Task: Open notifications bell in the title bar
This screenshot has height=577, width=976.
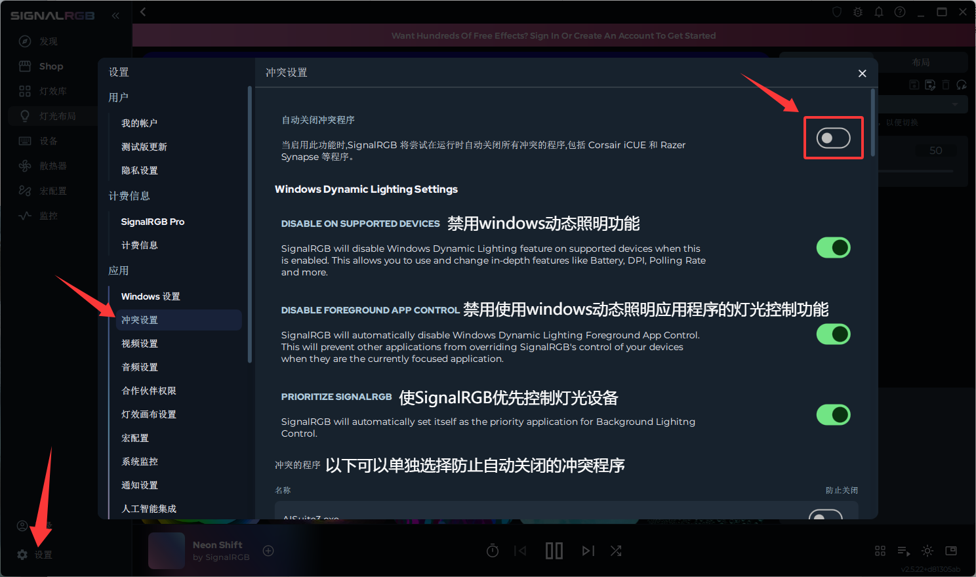Action: (x=879, y=12)
